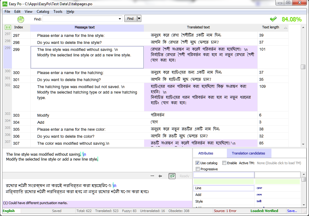Open the Edit menu
The height and width of the screenshot is (216, 309).
point(17,12)
